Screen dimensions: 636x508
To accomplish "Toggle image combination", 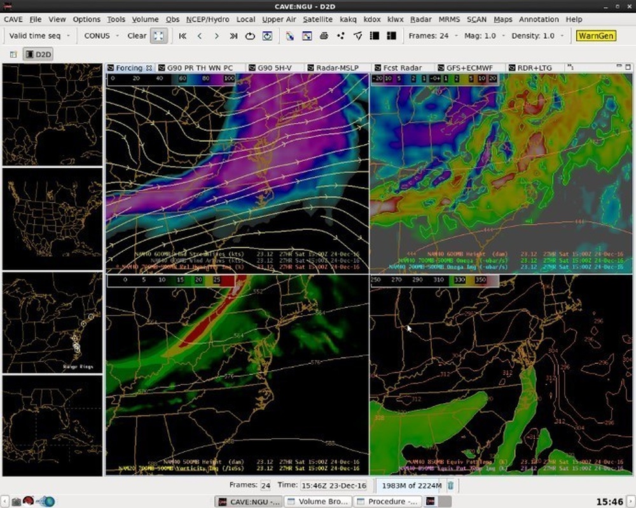I will 375,36.
